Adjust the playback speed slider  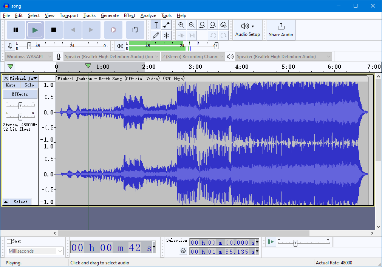[x=295, y=243]
